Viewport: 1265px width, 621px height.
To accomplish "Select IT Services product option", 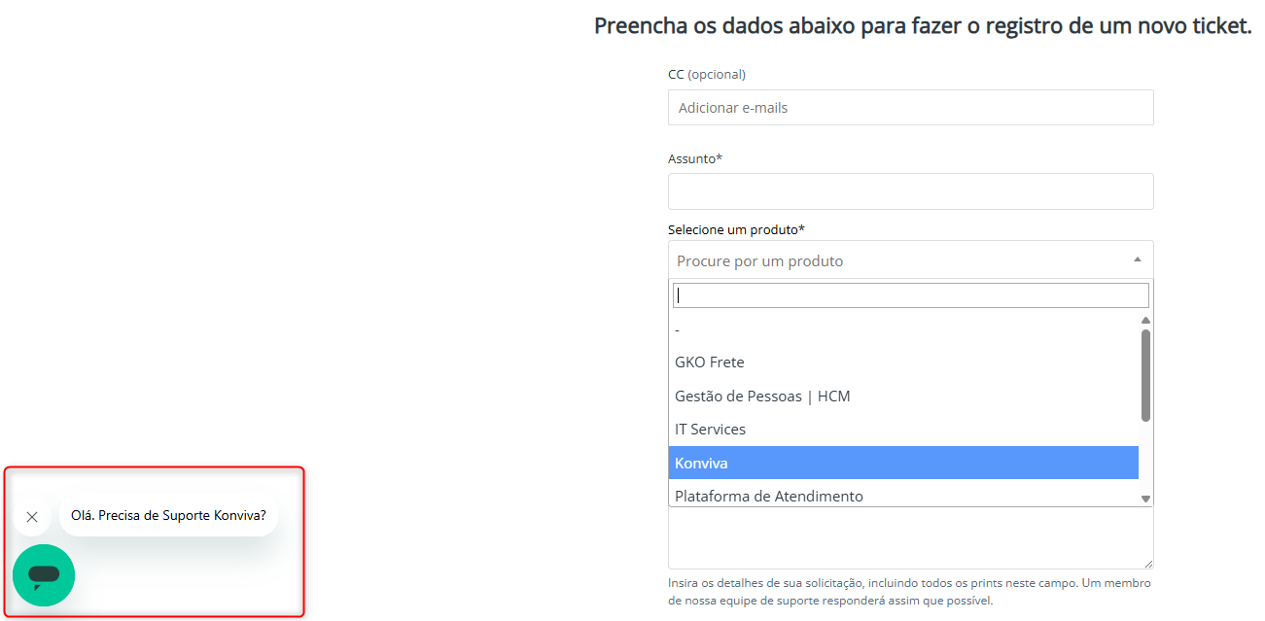I will [x=711, y=430].
